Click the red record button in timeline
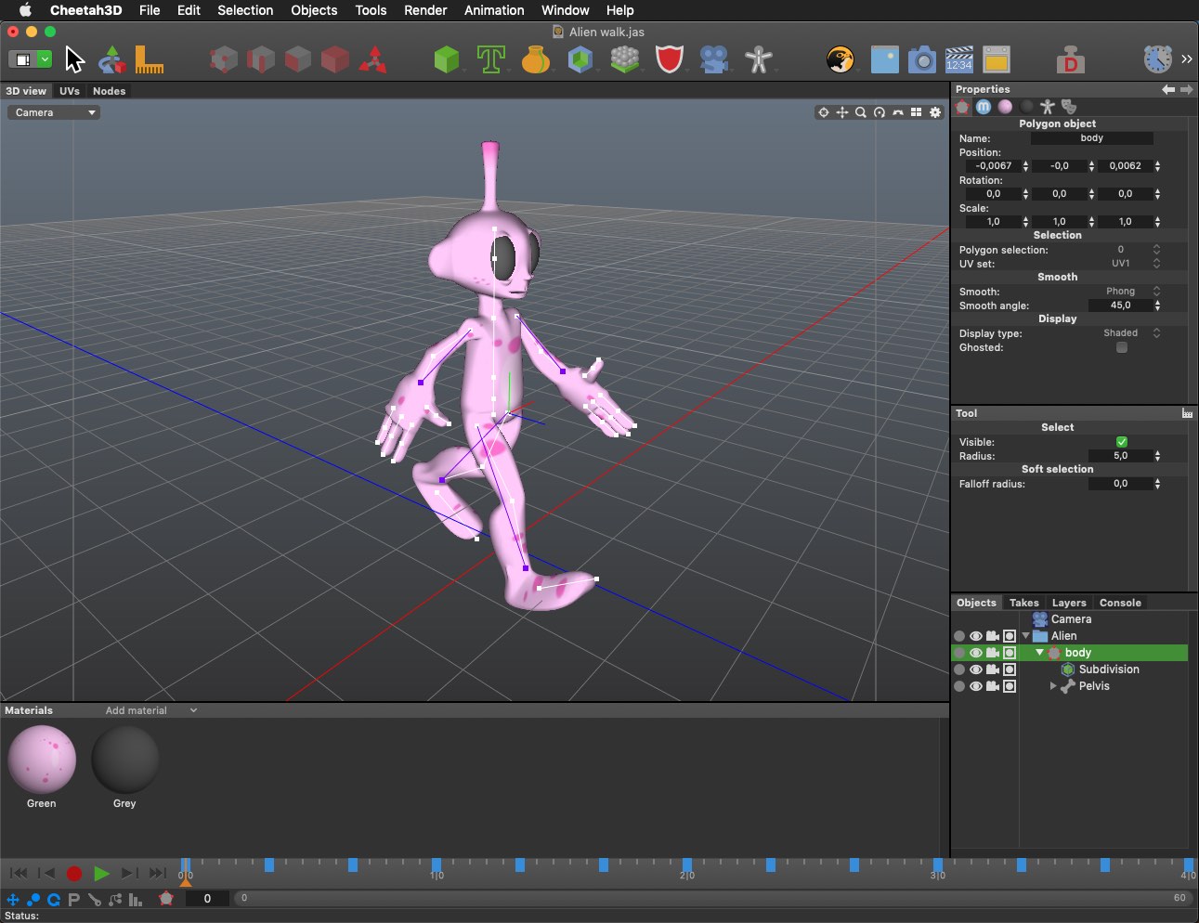The image size is (1199, 923). [74, 874]
